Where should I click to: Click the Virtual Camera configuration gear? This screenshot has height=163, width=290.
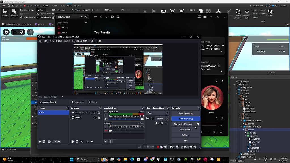coord(198,124)
